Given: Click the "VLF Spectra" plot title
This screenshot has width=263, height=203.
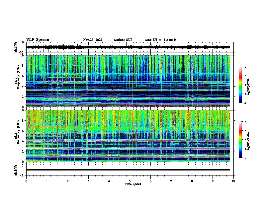Looking at the screenshot, I should pos(38,40).
